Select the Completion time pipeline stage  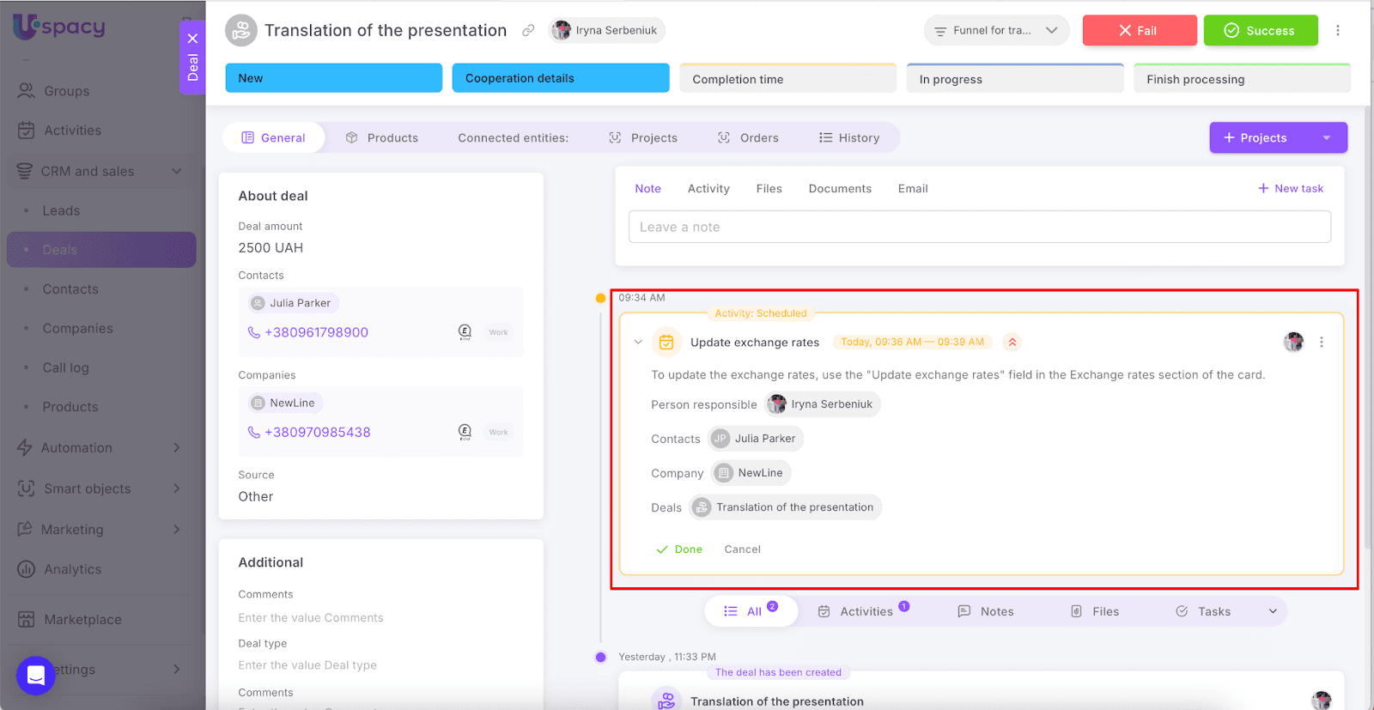tap(787, 79)
